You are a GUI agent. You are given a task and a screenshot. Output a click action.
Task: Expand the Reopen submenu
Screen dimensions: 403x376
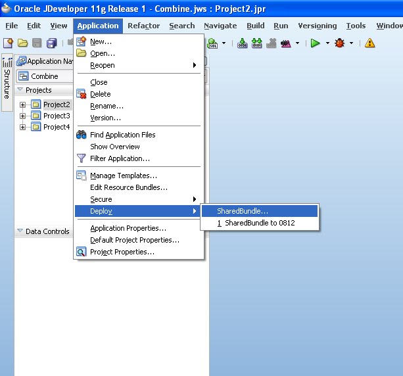[138, 65]
